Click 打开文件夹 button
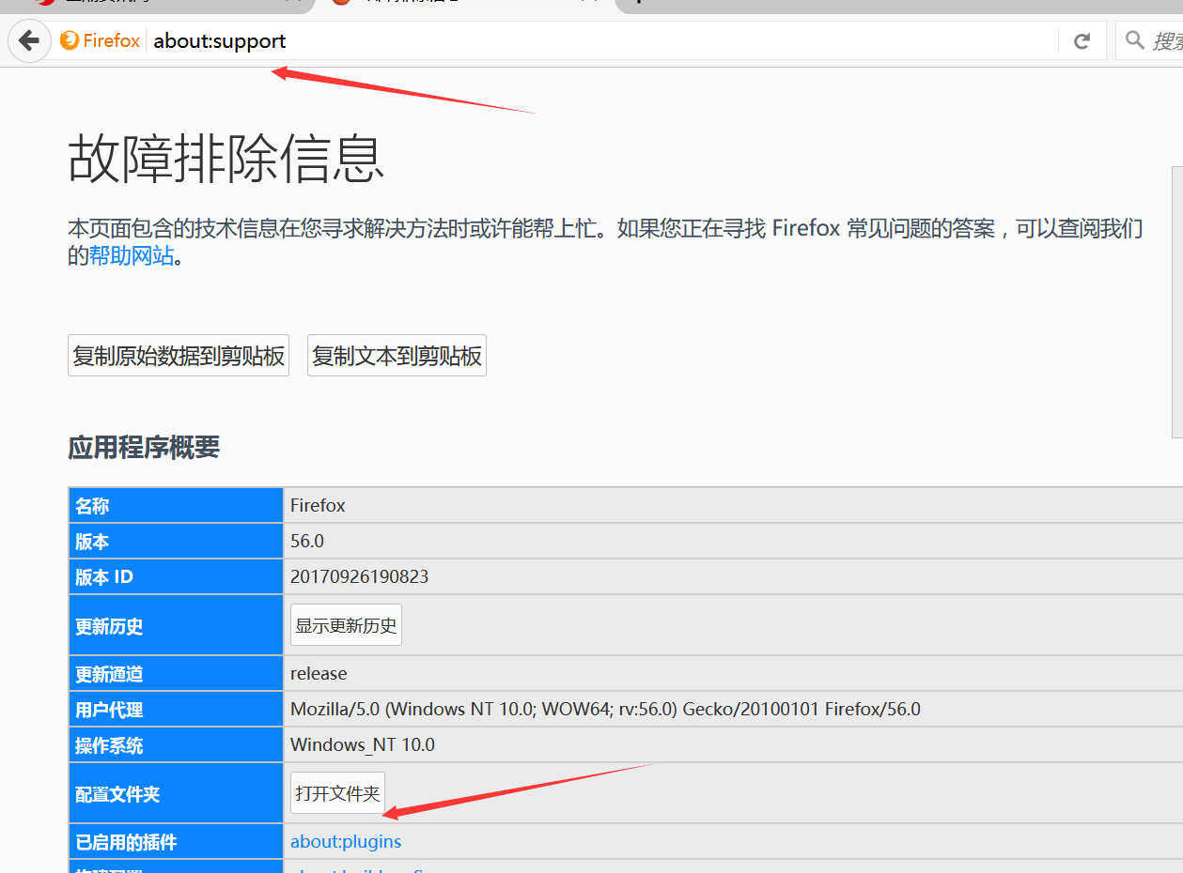Image resolution: width=1183 pixels, height=873 pixels. [x=337, y=793]
